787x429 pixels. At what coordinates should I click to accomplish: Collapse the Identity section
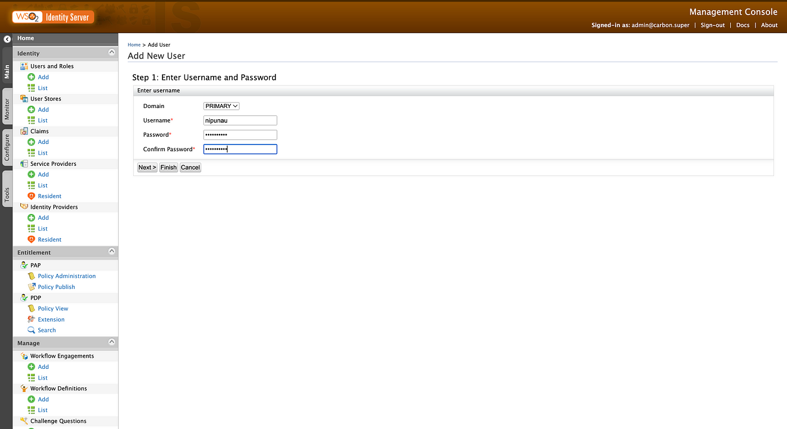111,52
